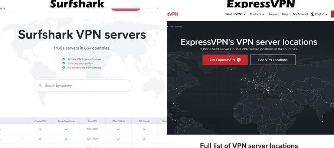334x148 pixels.
Task: Expand the Surfshark table row with the chevron
Action: [23, 139]
